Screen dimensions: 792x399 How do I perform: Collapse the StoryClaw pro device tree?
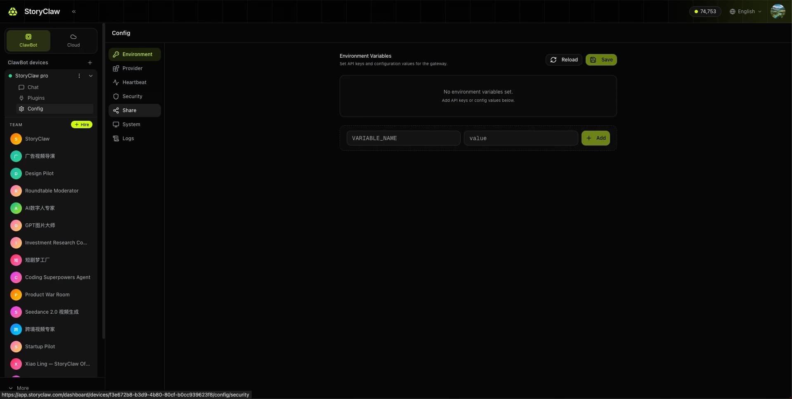tap(91, 76)
